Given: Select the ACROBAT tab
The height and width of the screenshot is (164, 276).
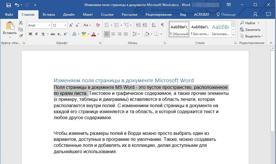Looking at the screenshot, I should (202, 15).
